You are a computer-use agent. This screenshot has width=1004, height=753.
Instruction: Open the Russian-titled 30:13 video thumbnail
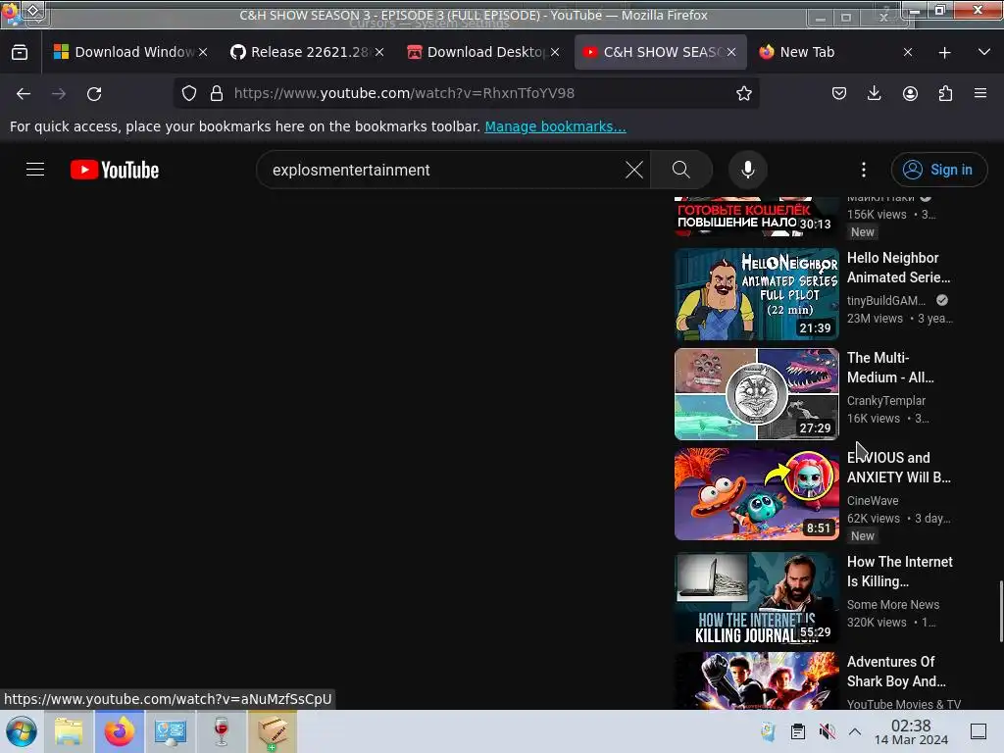[x=756, y=217]
